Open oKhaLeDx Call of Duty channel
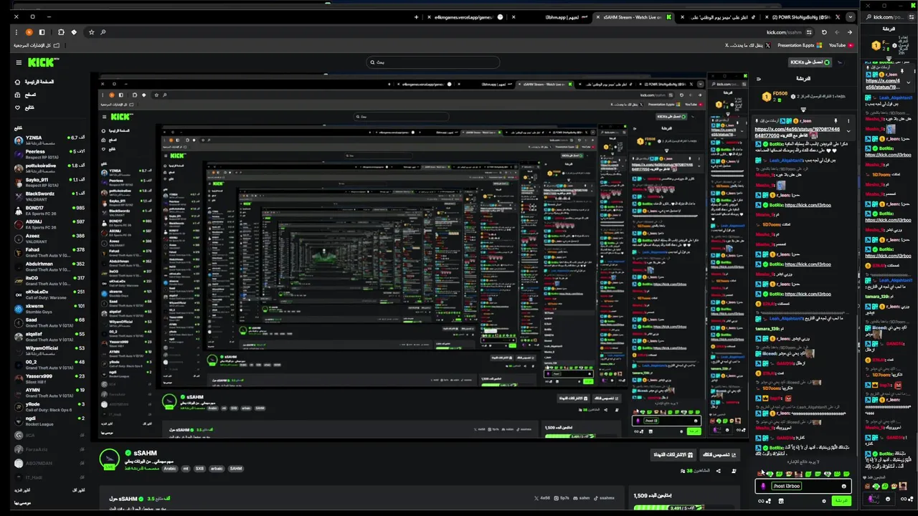 point(49,295)
